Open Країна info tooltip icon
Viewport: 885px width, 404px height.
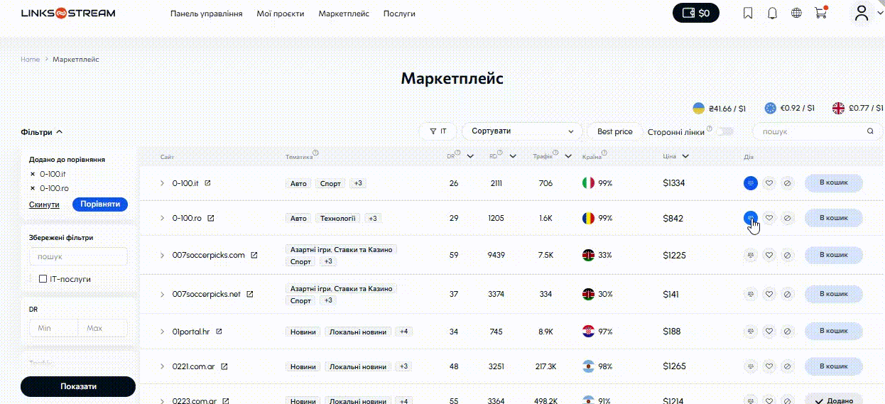tap(604, 153)
